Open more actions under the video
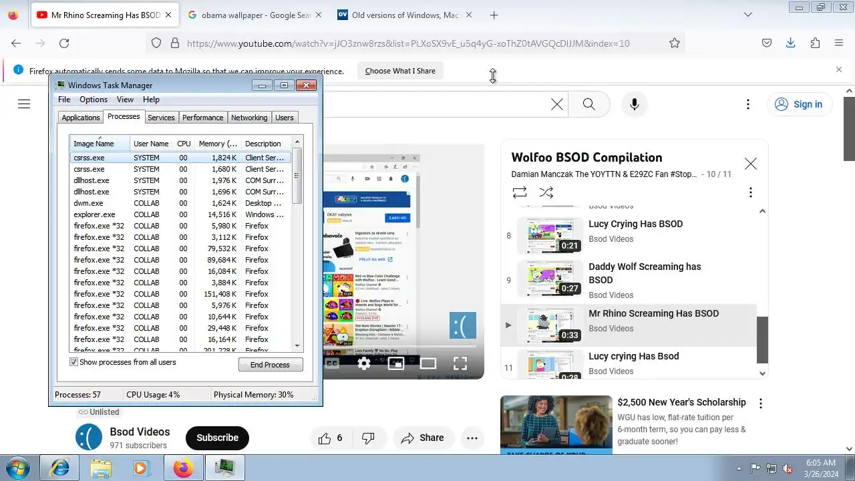 pyautogui.click(x=472, y=438)
